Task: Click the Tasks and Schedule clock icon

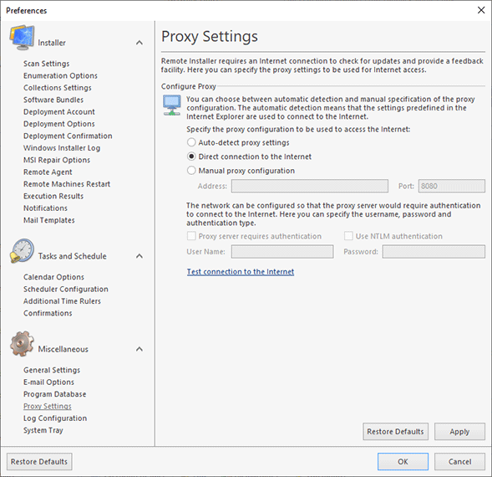Action: tap(22, 250)
